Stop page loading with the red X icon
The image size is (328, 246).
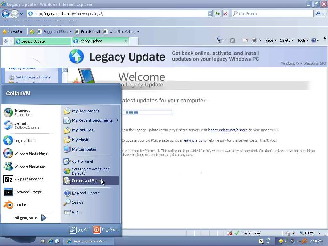coord(226,13)
